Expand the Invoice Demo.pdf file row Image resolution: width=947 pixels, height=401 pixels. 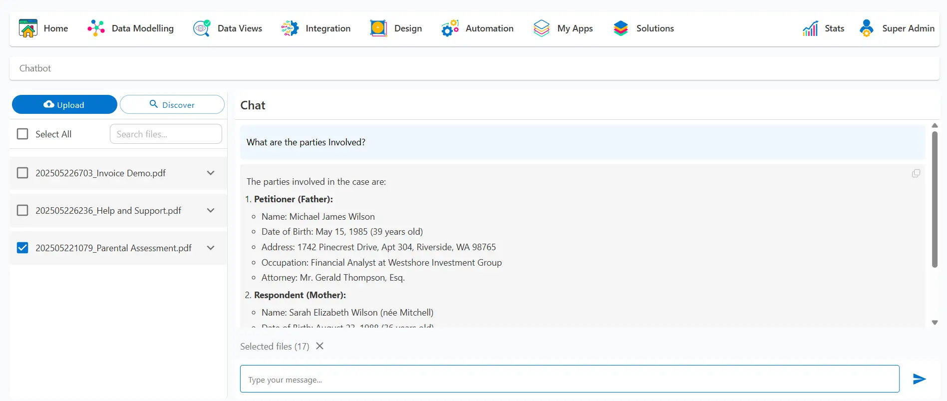pyautogui.click(x=211, y=173)
